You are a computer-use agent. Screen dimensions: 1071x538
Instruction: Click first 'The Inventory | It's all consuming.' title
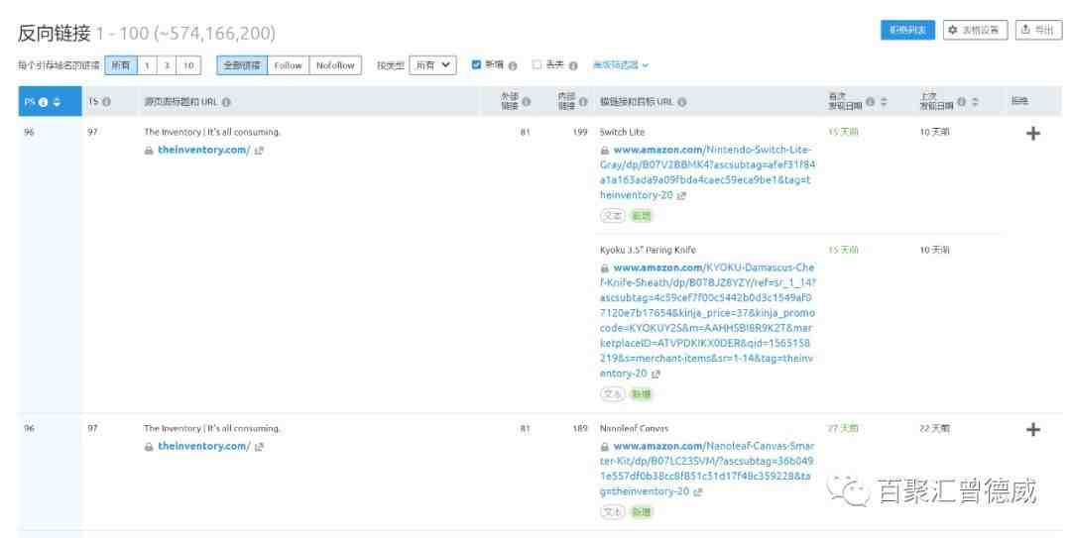click(212, 133)
